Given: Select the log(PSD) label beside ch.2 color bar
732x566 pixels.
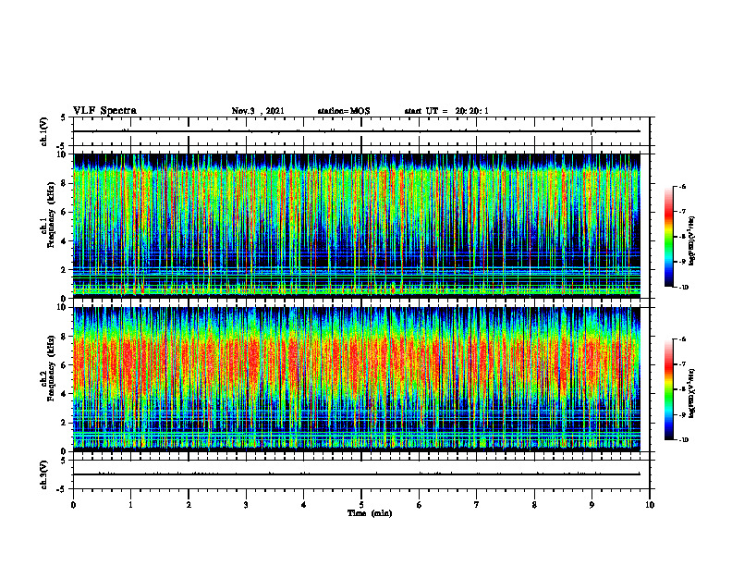Looking at the screenshot, I should (x=692, y=393).
